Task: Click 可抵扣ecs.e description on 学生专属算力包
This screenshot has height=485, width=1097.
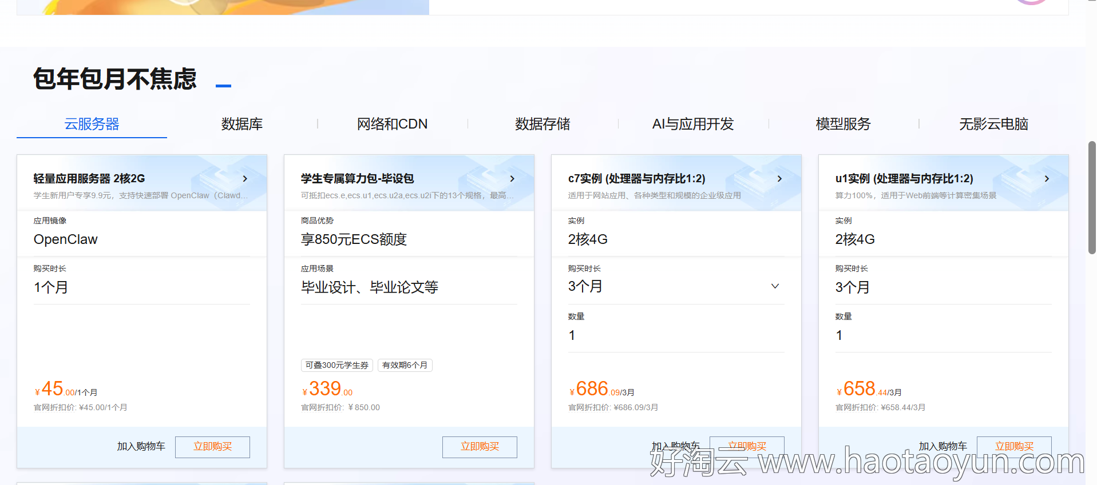Action: [407, 195]
